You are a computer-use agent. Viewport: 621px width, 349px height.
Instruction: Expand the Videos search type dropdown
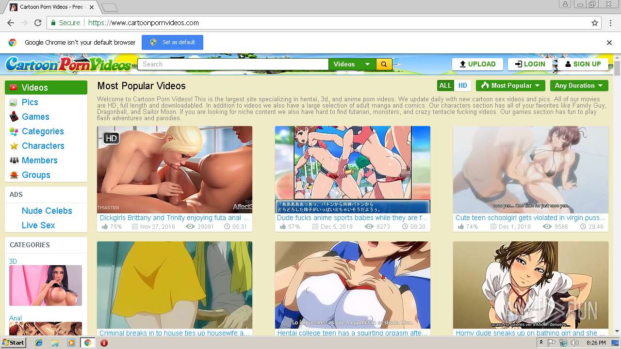pyautogui.click(x=352, y=64)
